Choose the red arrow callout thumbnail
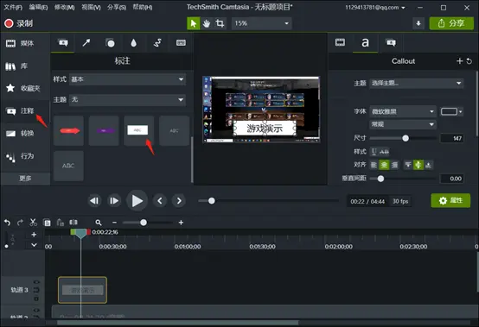This screenshot has width=479, height=327. [68, 131]
